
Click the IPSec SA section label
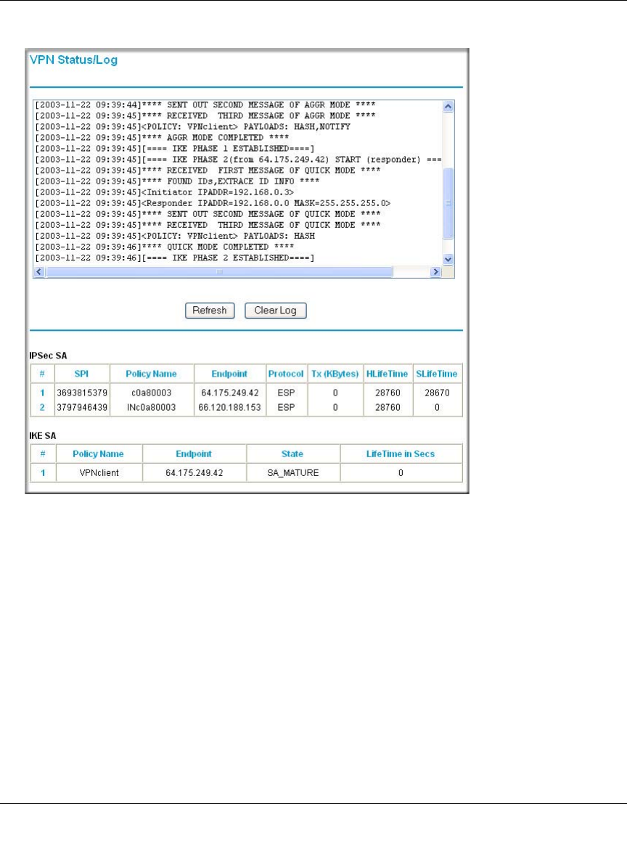tap(48, 356)
